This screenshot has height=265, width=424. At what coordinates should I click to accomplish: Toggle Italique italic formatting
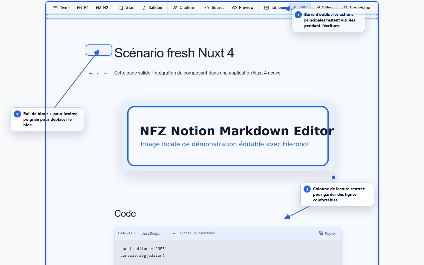coord(152,8)
